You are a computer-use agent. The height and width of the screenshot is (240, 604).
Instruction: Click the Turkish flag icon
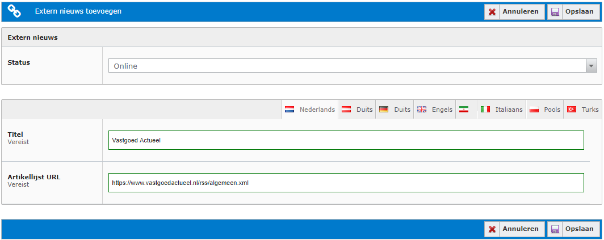(571, 110)
